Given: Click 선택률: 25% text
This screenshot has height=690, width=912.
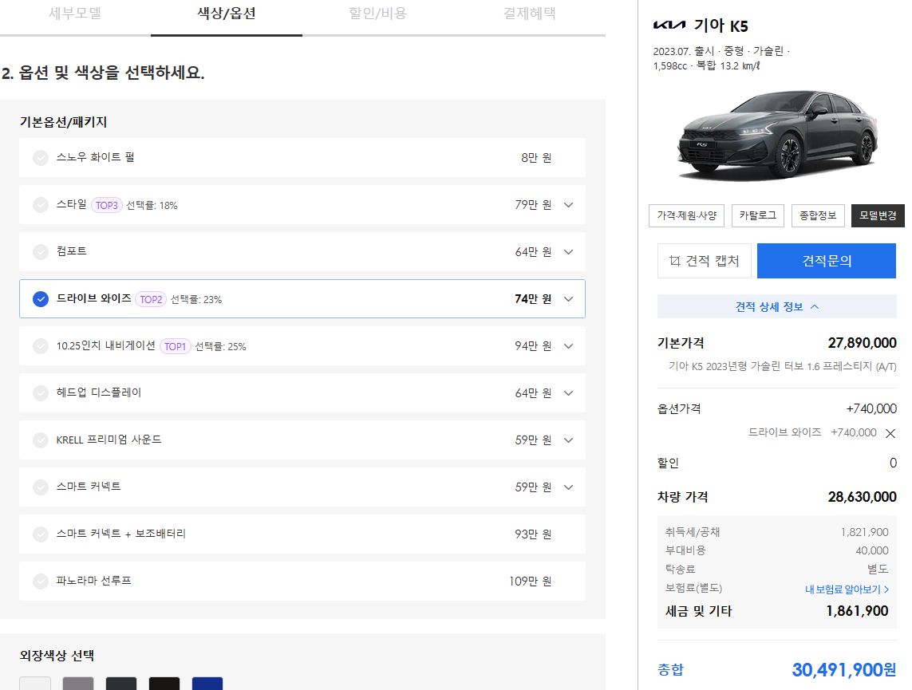Looking at the screenshot, I should tap(220, 346).
